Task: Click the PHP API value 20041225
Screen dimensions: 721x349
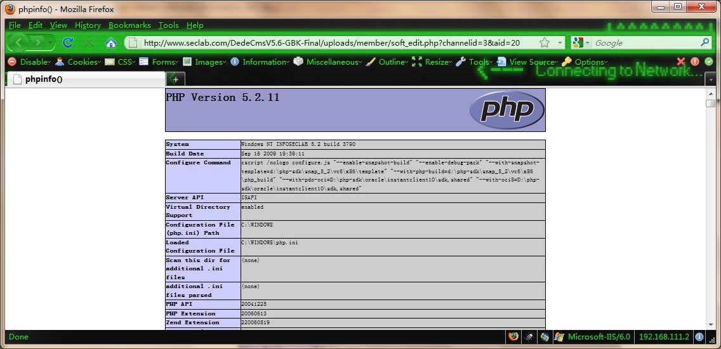Action: (x=254, y=304)
